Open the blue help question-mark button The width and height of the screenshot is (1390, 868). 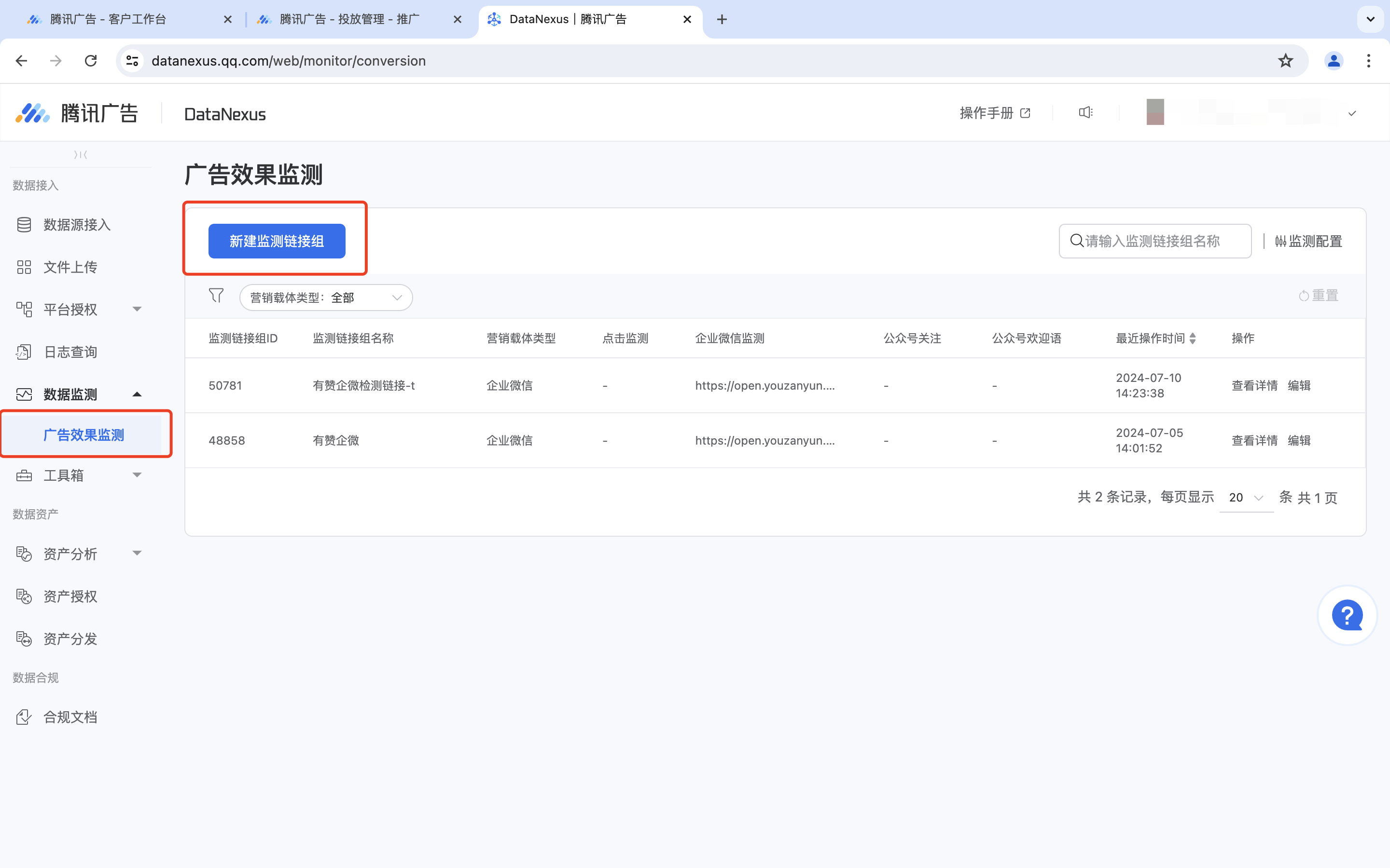1347,615
